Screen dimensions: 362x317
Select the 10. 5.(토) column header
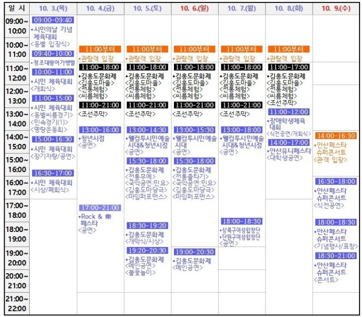pos(147,9)
